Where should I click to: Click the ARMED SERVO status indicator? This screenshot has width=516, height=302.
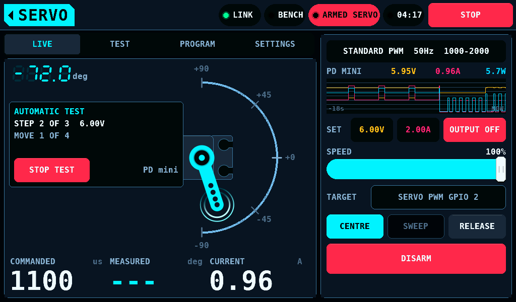point(344,15)
